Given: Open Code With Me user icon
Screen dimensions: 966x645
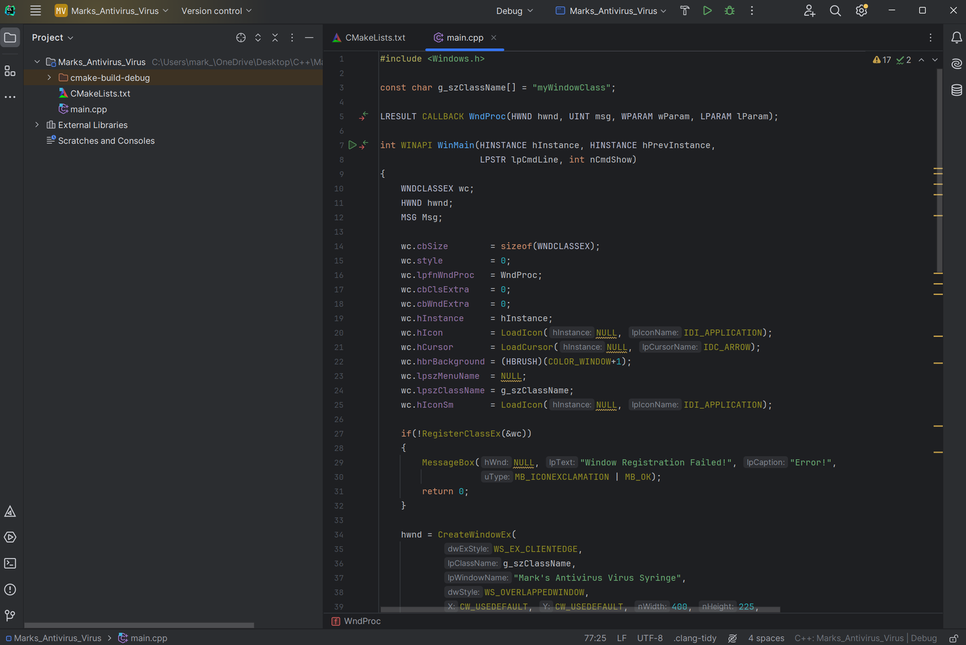Looking at the screenshot, I should pos(809,11).
